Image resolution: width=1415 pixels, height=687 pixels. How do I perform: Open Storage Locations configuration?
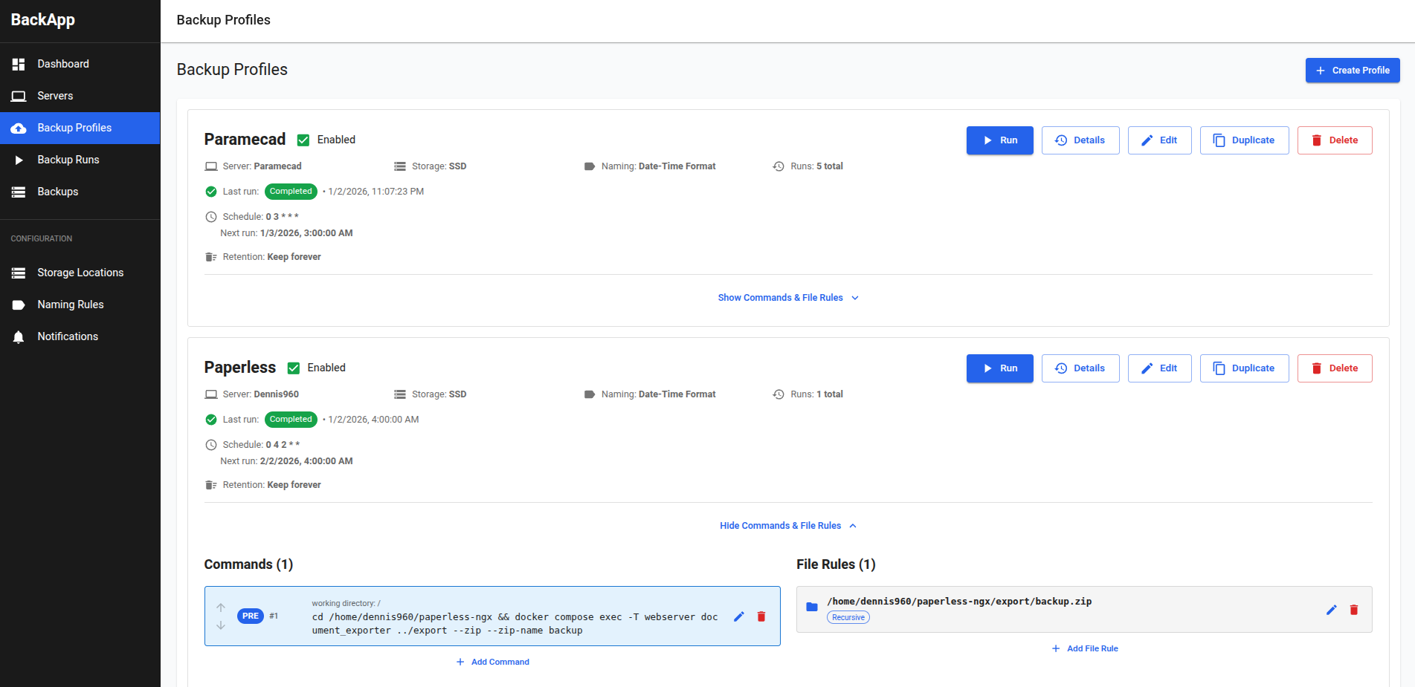click(80, 273)
